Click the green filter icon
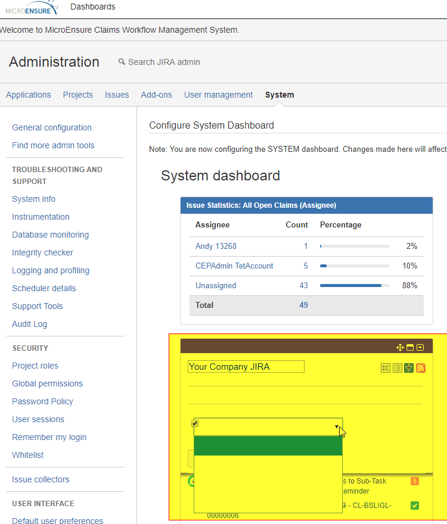447x524 pixels. [x=409, y=368]
